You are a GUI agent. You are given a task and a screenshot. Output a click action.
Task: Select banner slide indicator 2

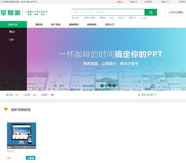click(106, 86)
